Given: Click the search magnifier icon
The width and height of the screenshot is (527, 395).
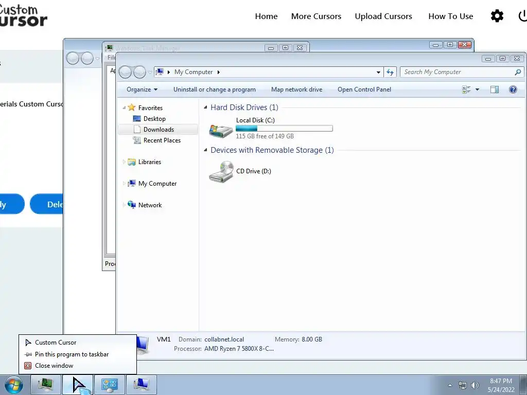Looking at the screenshot, I should click(x=518, y=72).
